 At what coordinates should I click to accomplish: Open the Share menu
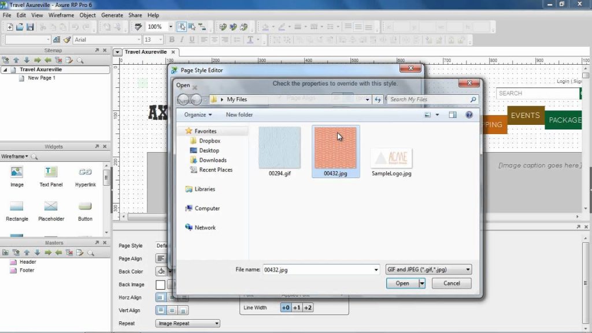[135, 15]
